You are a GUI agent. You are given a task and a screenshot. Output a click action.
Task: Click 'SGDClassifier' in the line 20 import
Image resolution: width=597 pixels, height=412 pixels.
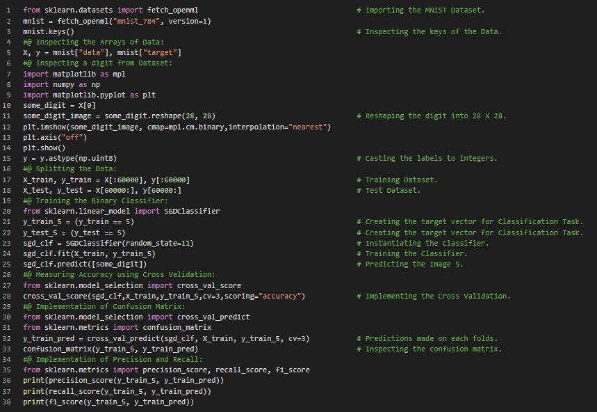pos(191,211)
